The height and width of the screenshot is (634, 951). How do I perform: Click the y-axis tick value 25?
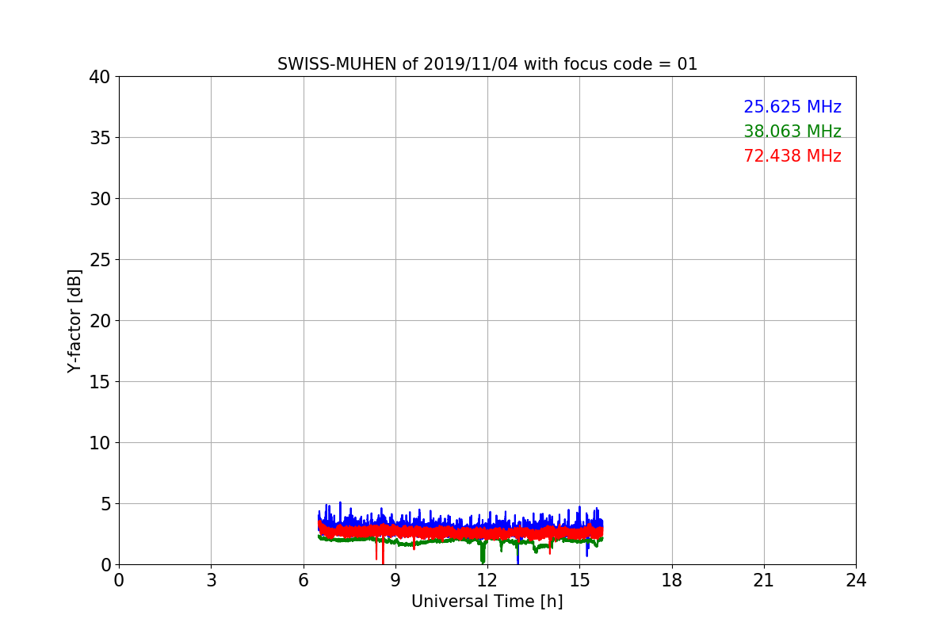tap(99, 260)
